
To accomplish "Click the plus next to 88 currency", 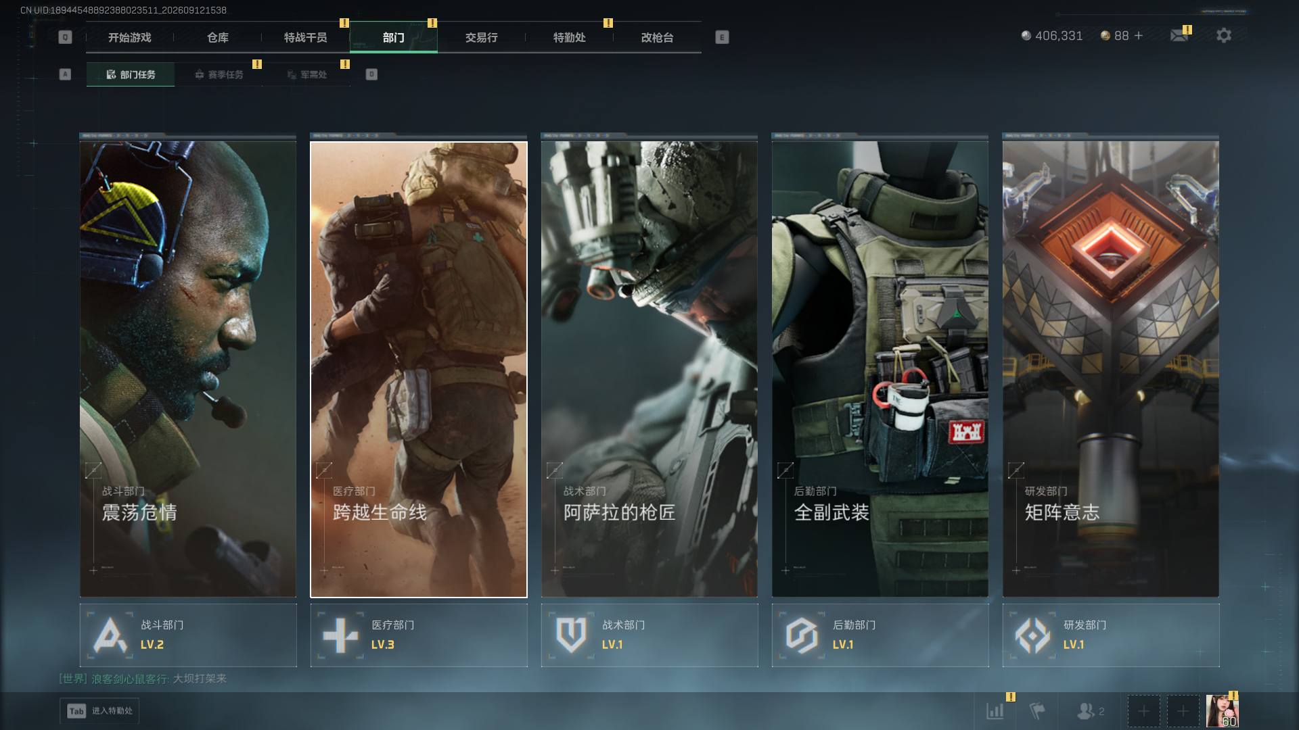I will coord(1139,35).
